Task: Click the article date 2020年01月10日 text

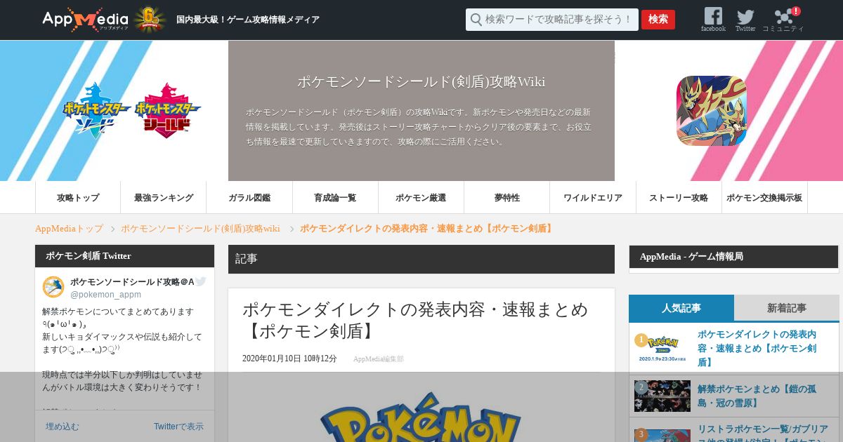Action: 289,359
